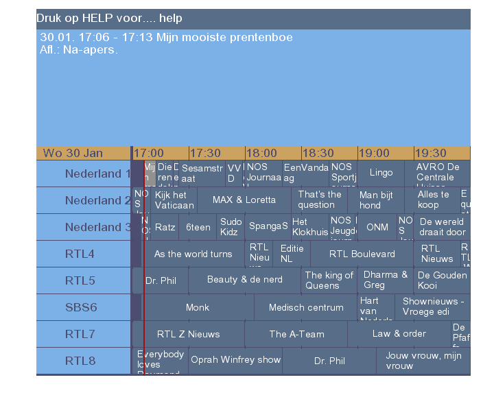Select Sesamstraat on Nederland 1
The width and height of the screenshot is (494, 395).
[202, 173]
